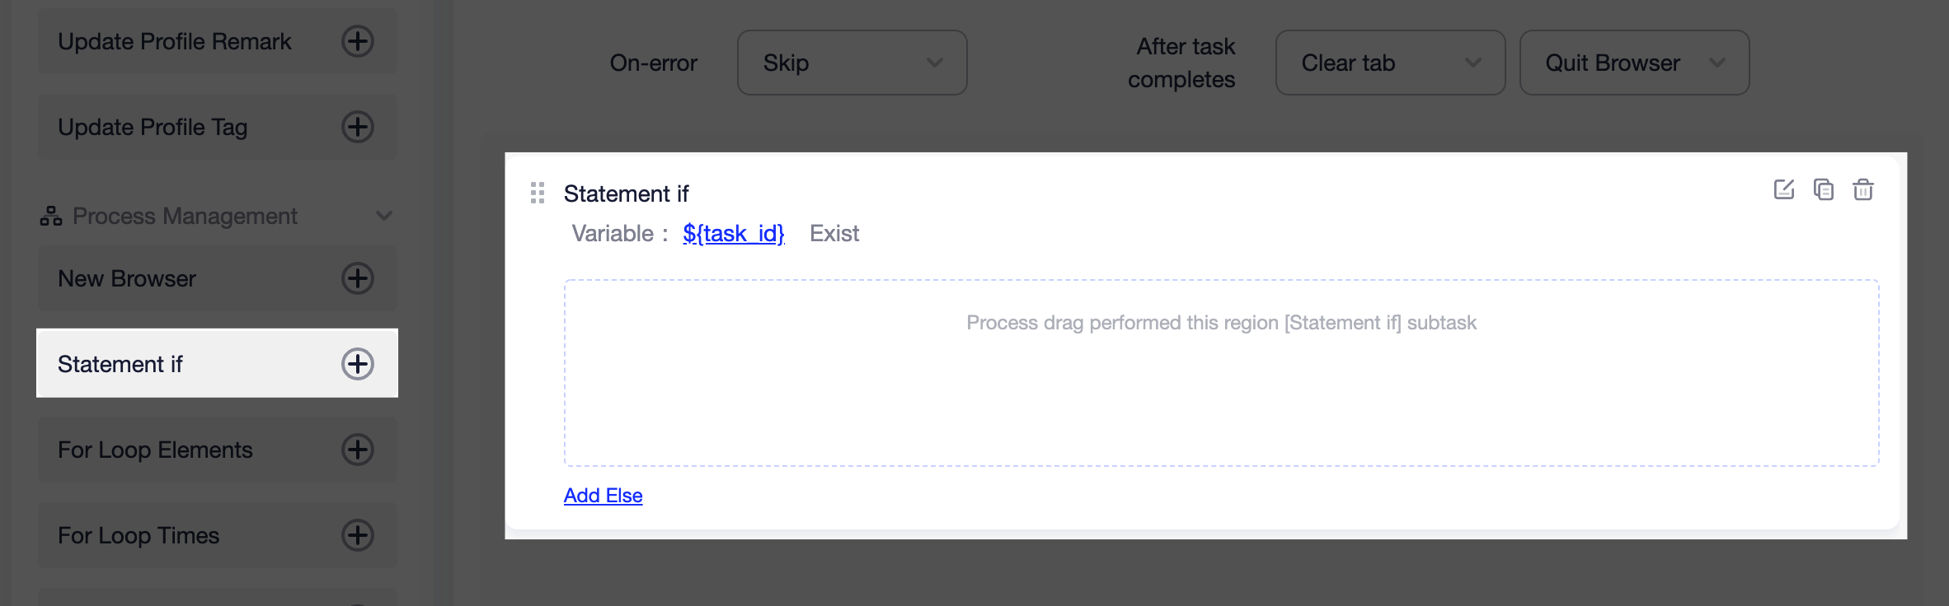
Task: Add For Loop Times via plus icon
Action: (x=358, y=535)
